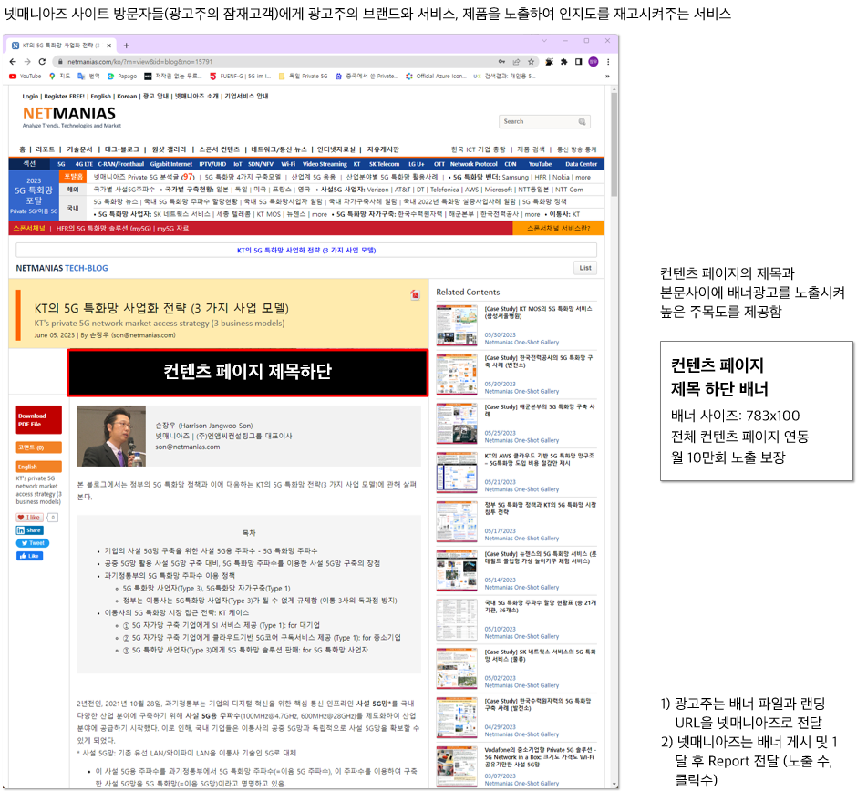
Task: Open the 번역 translate bookmark
Action: 88,76
